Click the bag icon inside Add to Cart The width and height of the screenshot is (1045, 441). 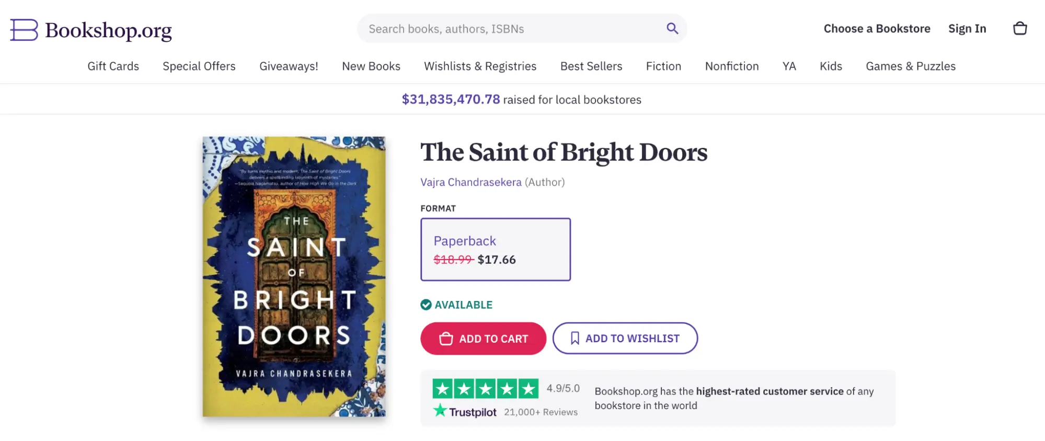(x=445, y=339)
